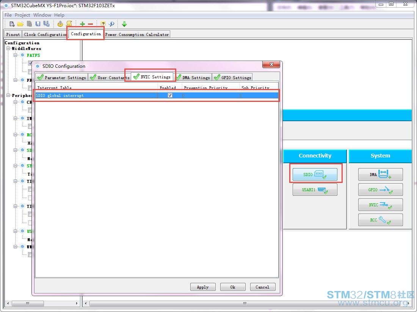
Task: Open SDIO under Connectivity
Action: click(x=315, y=174)
